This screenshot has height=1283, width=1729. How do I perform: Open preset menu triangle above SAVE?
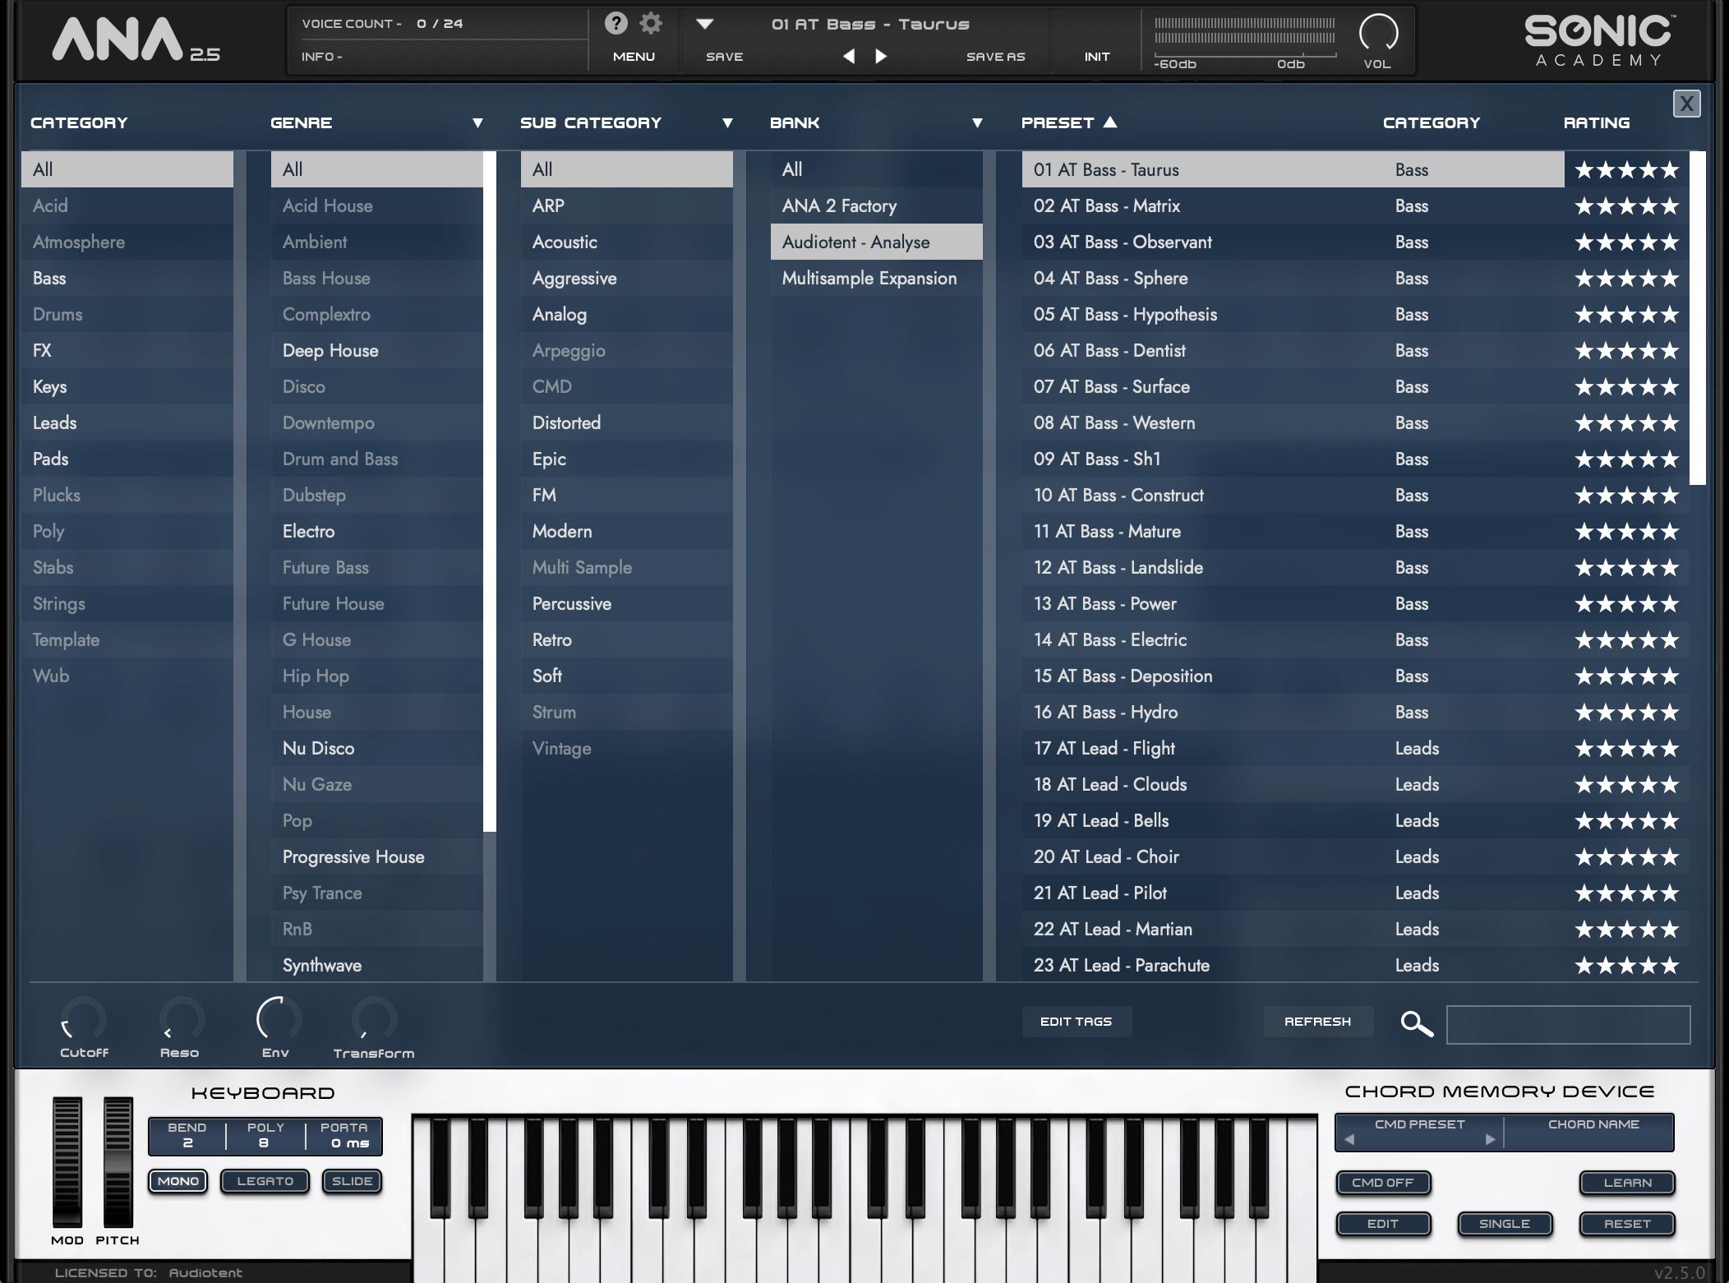[x=704, y=24]
